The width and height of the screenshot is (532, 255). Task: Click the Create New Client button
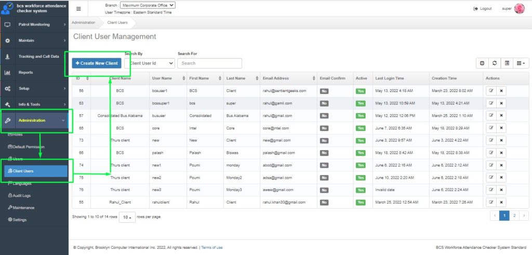point(97,63)
